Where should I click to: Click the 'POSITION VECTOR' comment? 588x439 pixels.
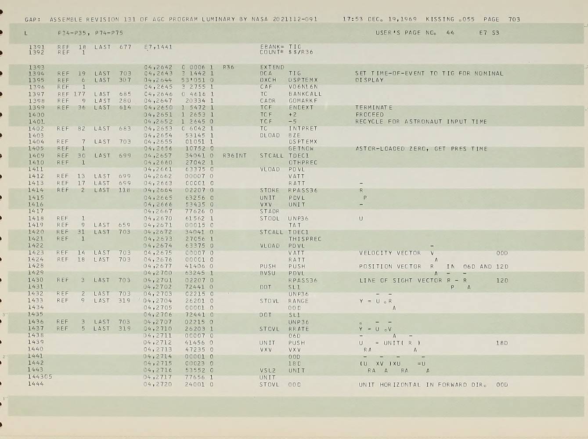tap(390, 267)
